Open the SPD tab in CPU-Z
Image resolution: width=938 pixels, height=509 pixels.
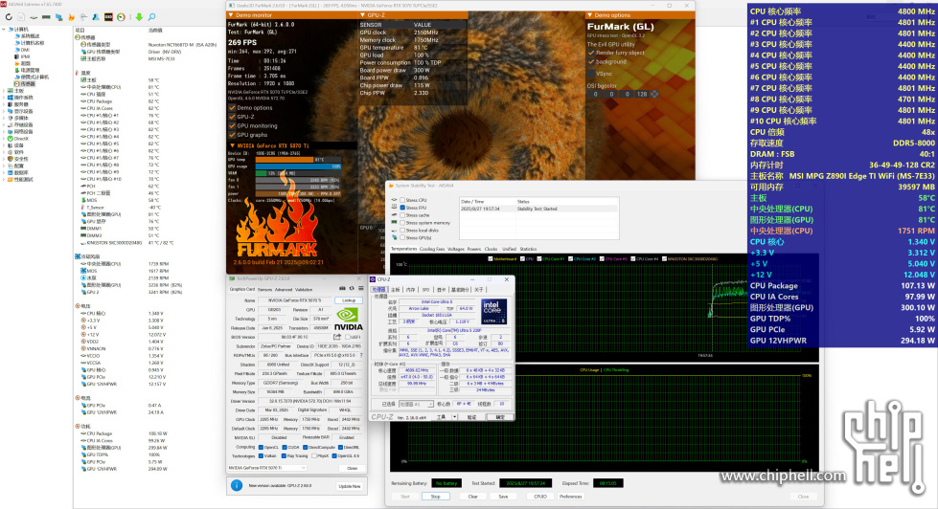[x=425, y=289]
